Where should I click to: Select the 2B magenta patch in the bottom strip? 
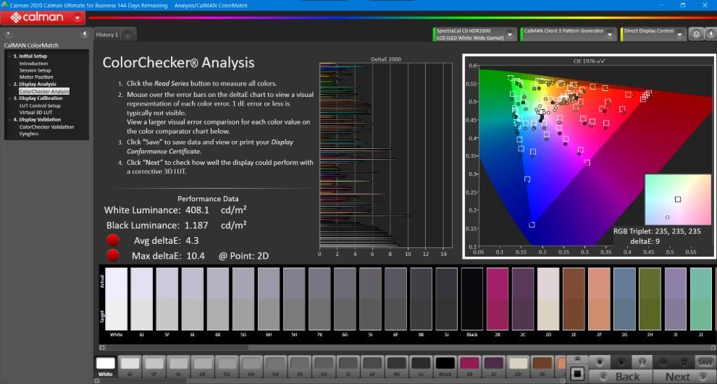pos(469,366)
